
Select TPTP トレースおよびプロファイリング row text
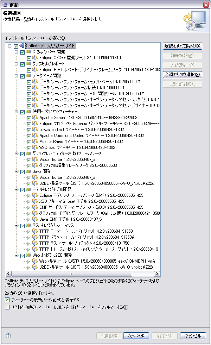coord(99,249)
